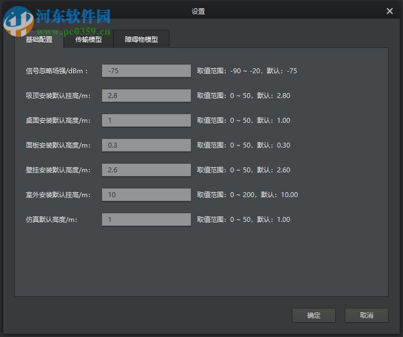
Task: Cancel with the 取消 button
Action: coord(366,315)
